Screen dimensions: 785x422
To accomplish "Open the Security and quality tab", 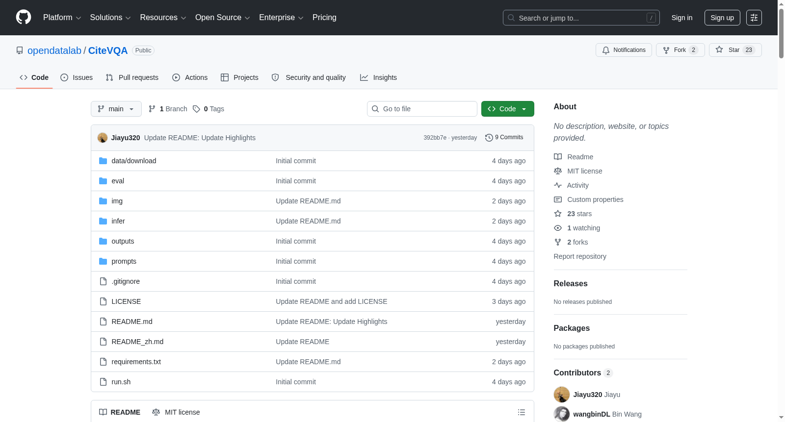I will coord(309,77).
